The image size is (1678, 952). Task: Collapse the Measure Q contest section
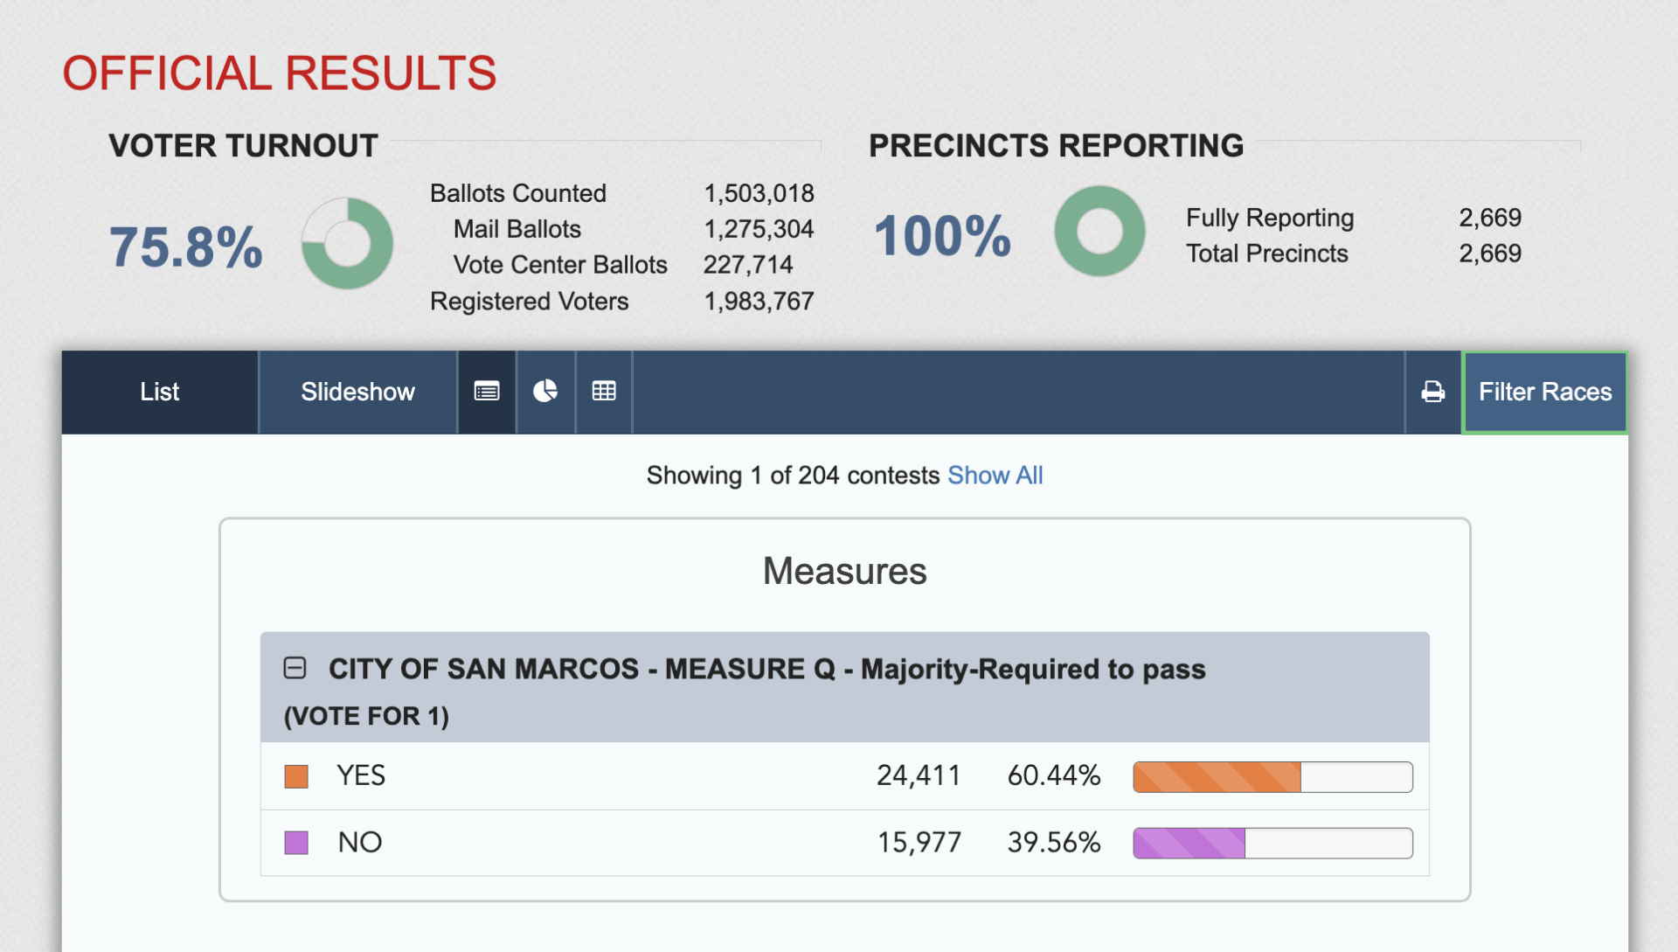coord(295,667)
